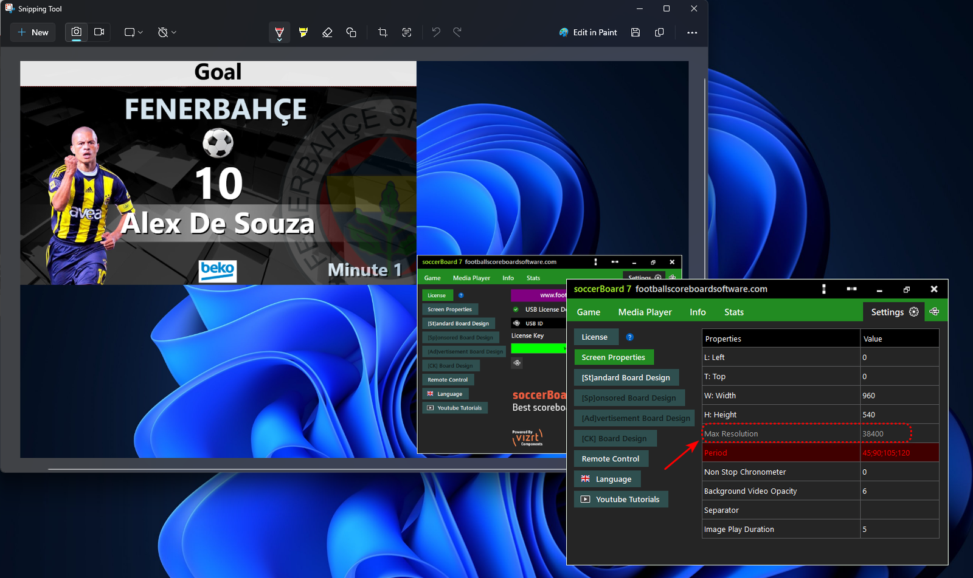This screenshot has height=578, width=973.
Task: Open [Sp]onsored Board Design in front window
Action: coord(629,398)
